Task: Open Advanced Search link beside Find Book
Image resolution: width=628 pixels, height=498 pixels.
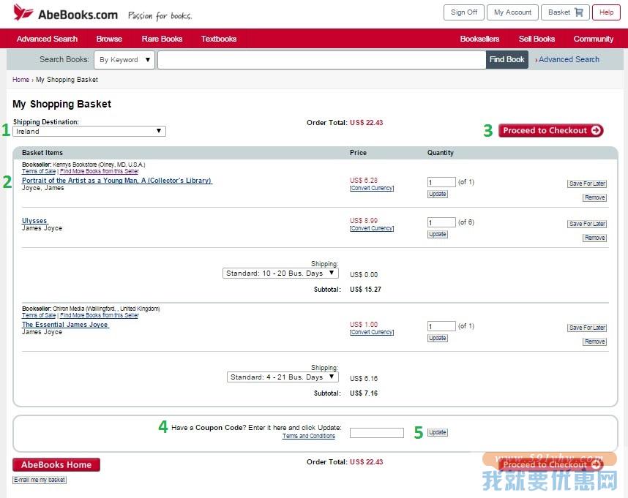Action: tap(569, 59)
